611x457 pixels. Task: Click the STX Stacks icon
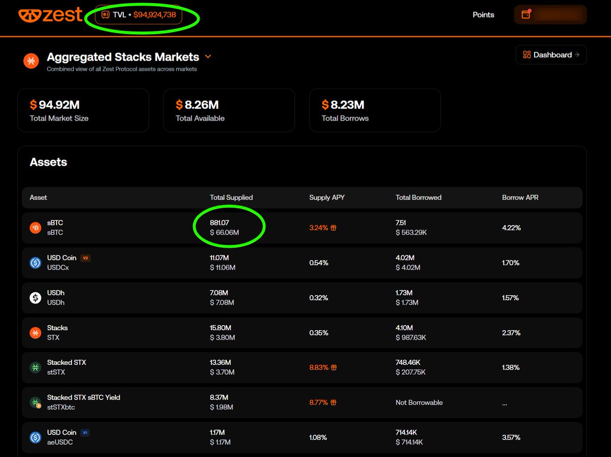(35, 333)
